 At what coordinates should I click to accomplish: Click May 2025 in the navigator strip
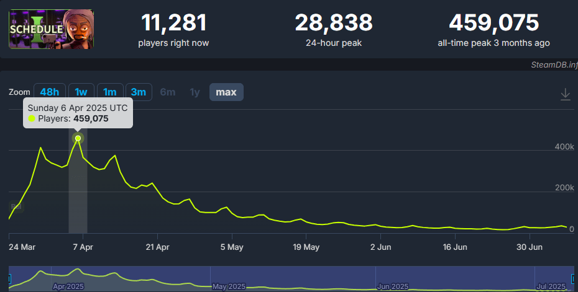click(229, 286)
